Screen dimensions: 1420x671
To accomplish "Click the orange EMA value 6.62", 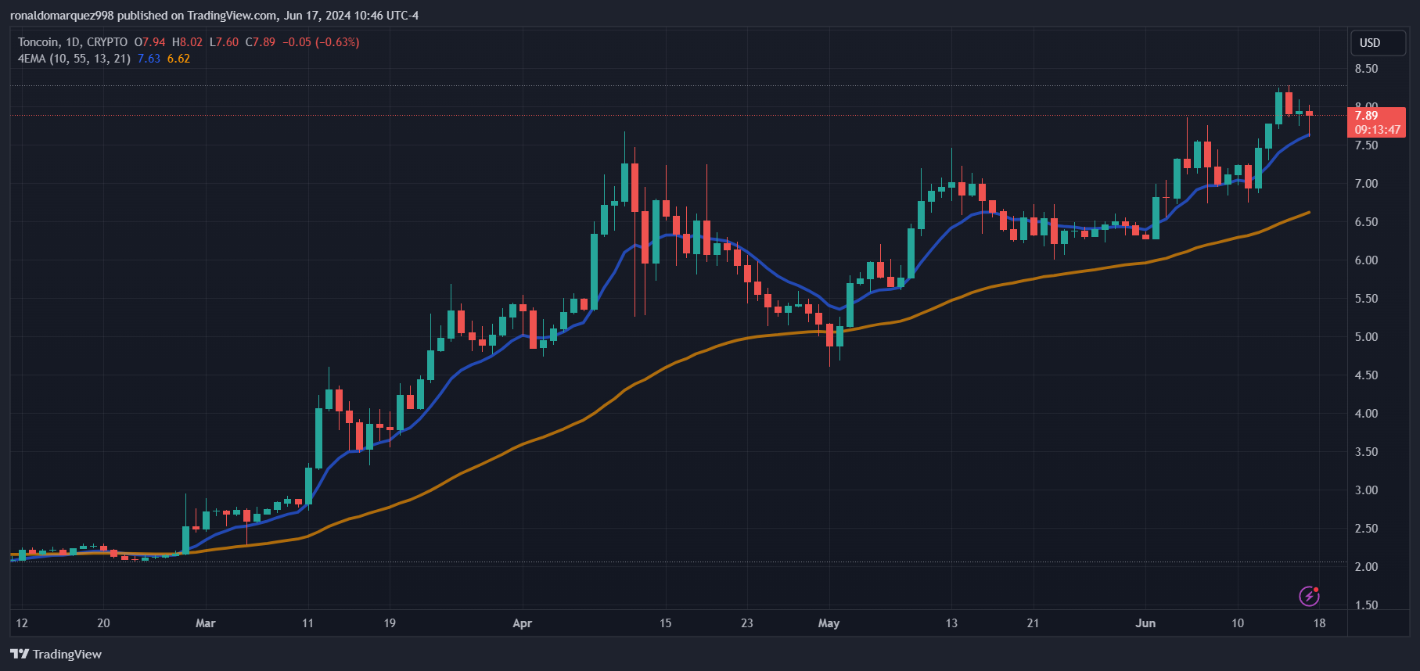I will (x=178, y=59).
